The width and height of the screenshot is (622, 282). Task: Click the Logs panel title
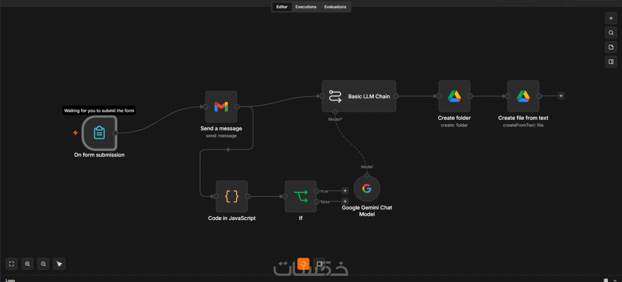point(10,280)
